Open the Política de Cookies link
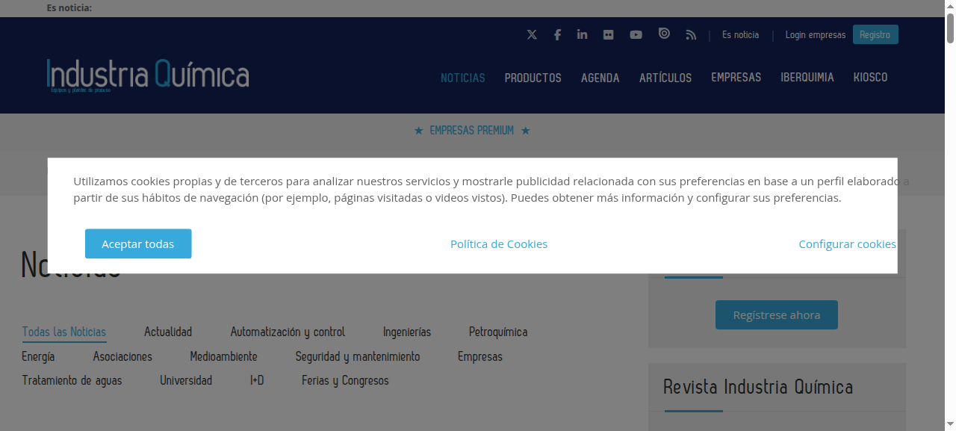956x431 pixels. coord(499,244)
